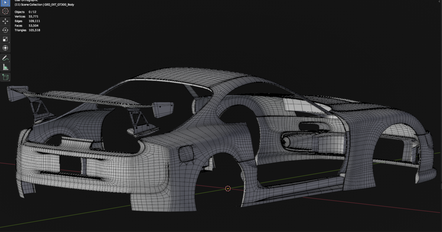Click the Edges '109,111' statistic
This screenshot has height=232, width=442.
34,21
